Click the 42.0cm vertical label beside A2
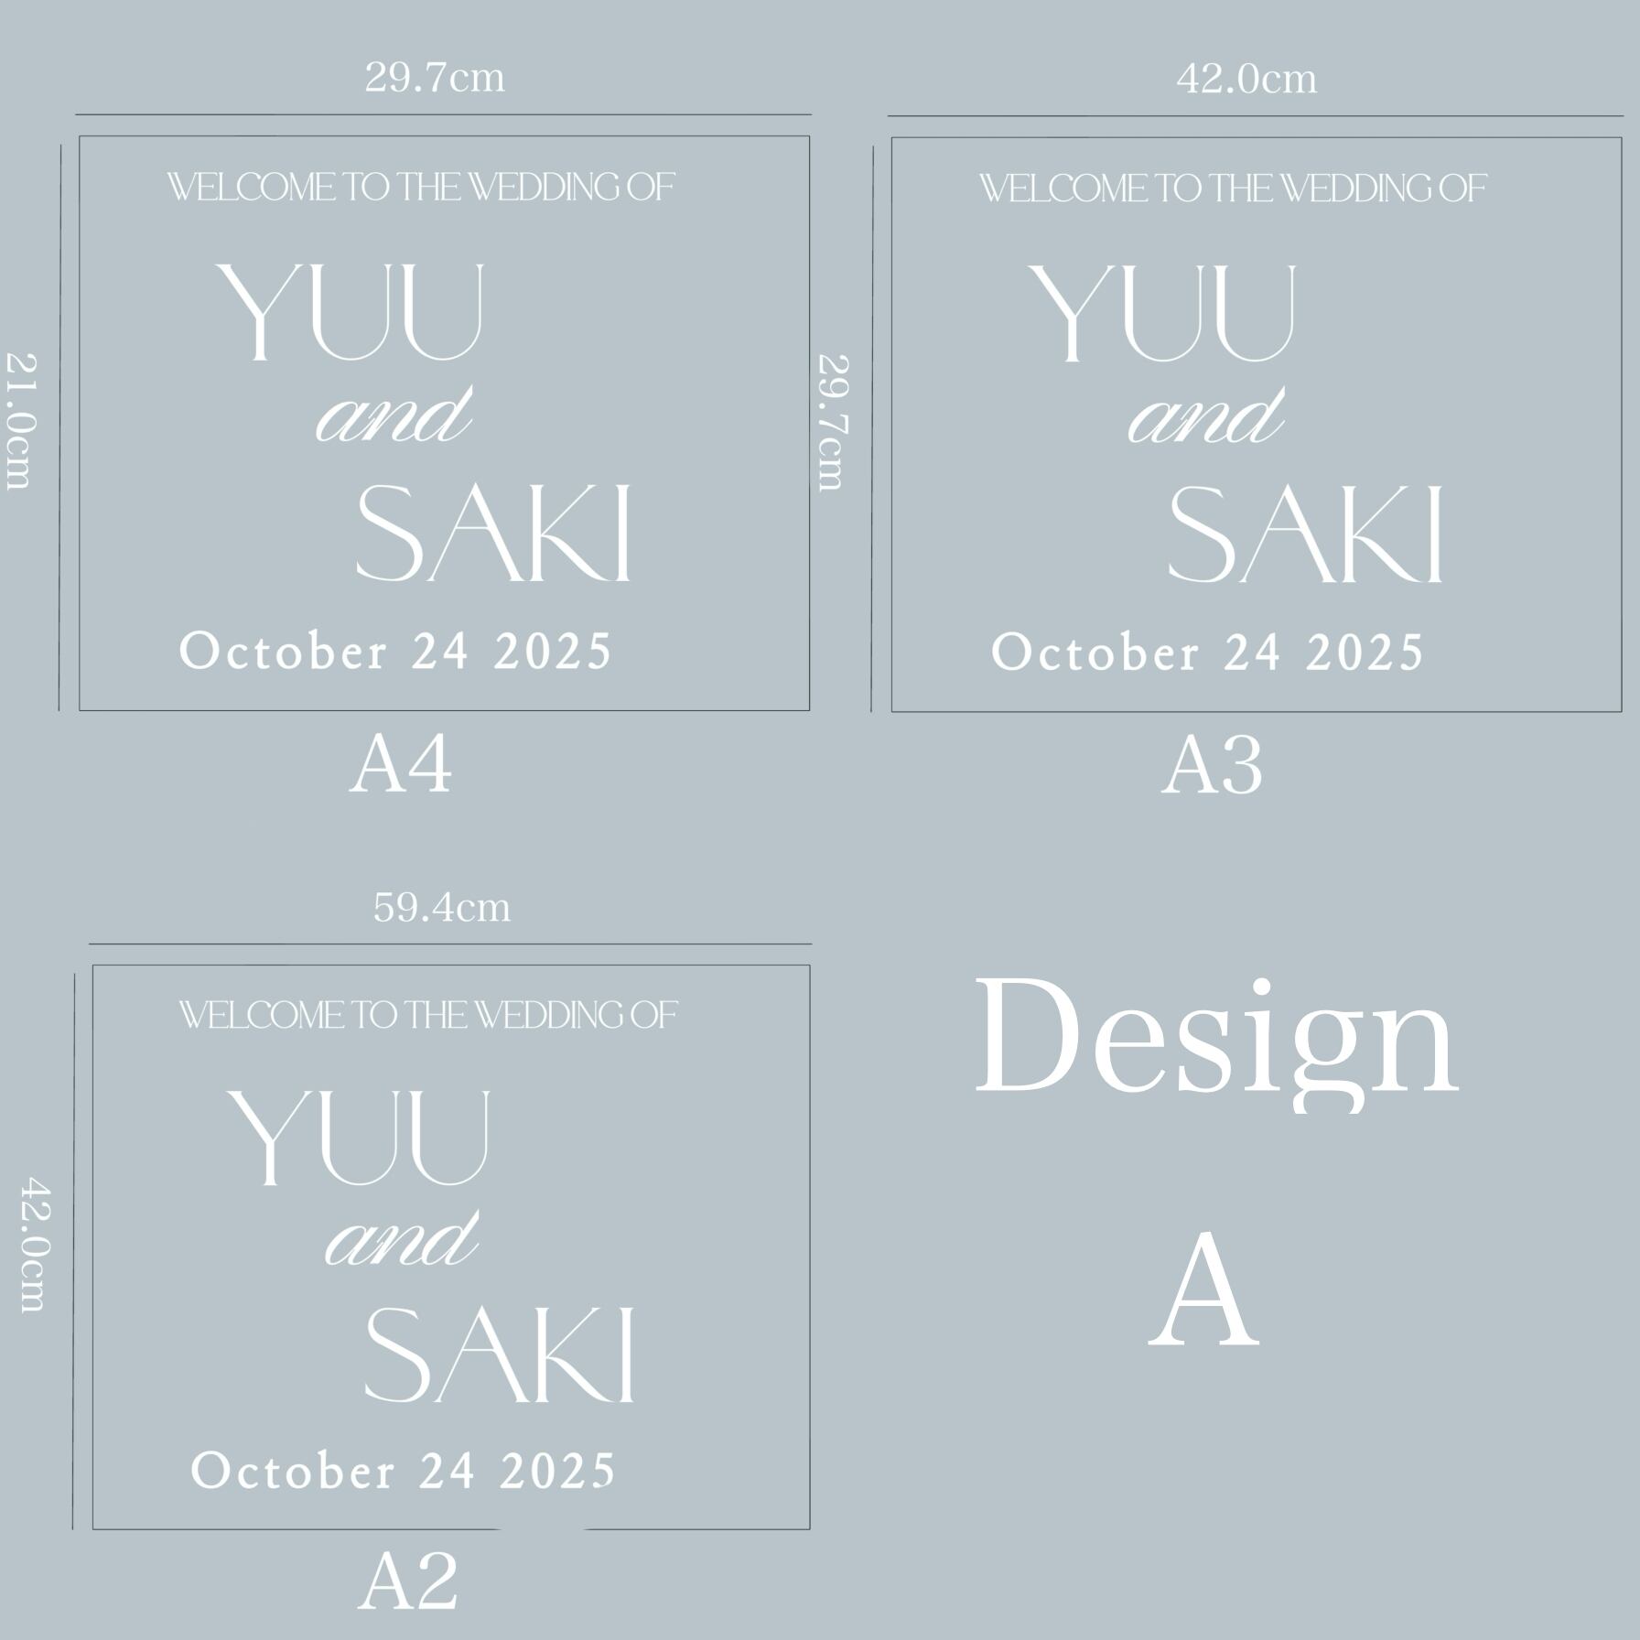Screen dimensions: 1640x1640 [35, 1245]
